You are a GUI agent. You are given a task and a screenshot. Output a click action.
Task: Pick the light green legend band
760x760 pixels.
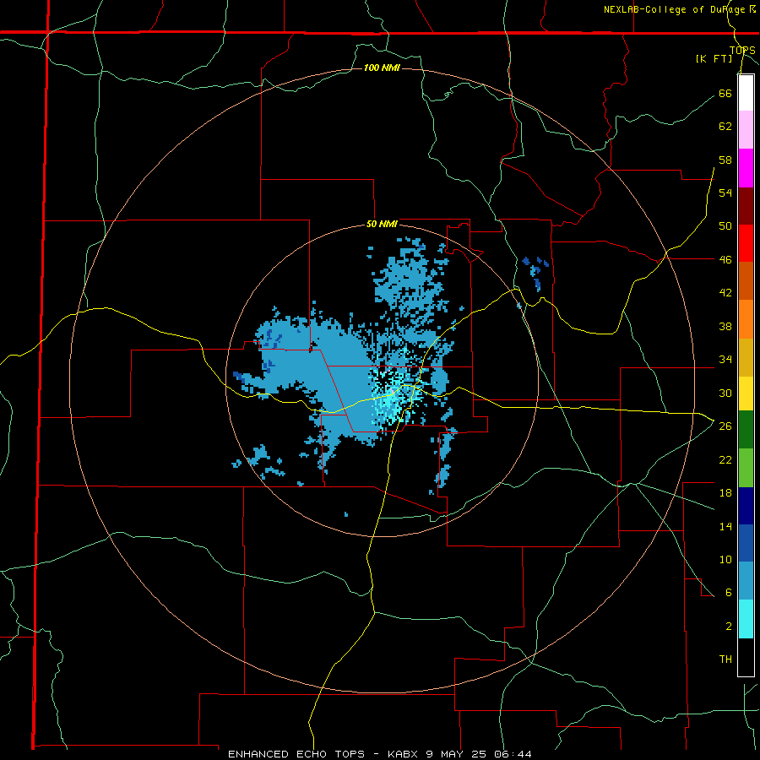746,468
